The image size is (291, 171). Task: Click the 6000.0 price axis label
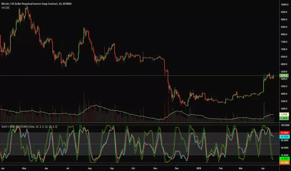[284, 64]
